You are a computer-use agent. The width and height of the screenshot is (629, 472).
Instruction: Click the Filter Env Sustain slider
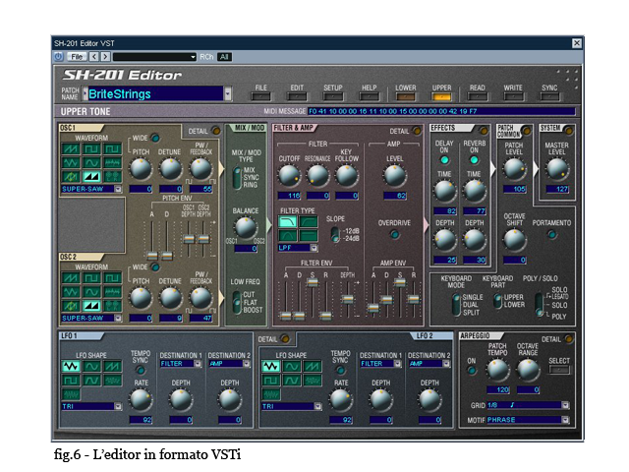click(x=313, y=282)
